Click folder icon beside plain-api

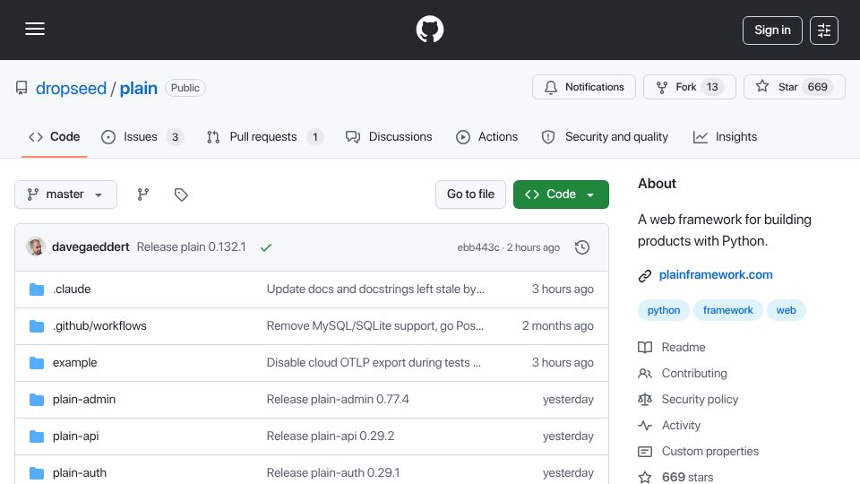click(37, 436)
